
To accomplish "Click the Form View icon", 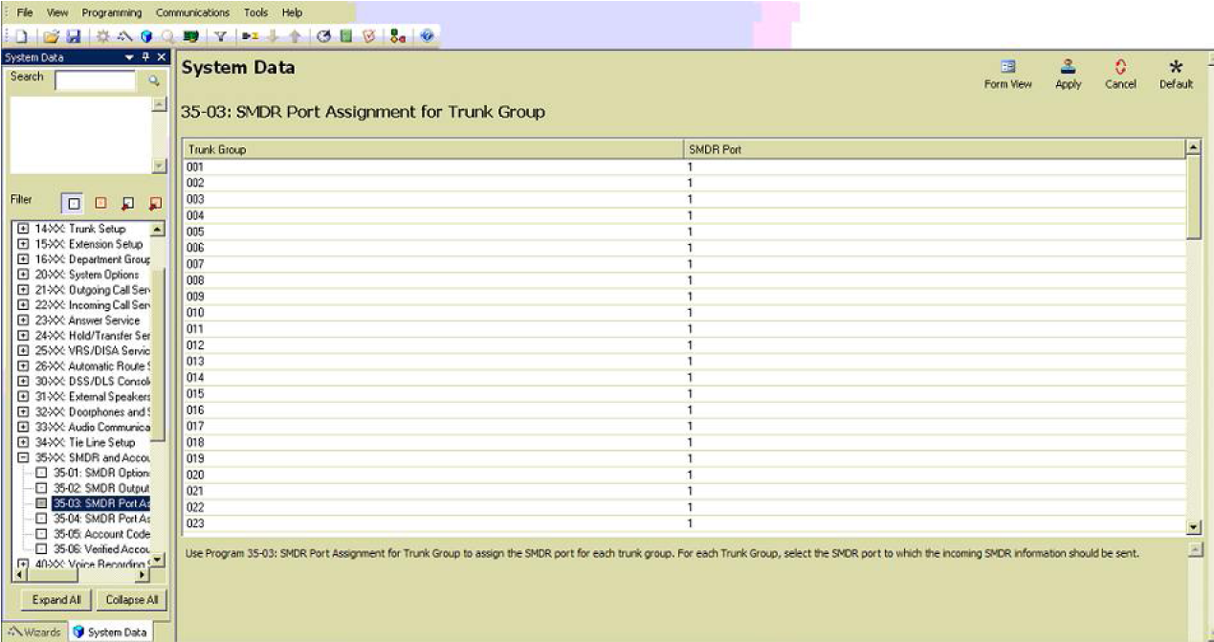I will tap(1007, 75).
